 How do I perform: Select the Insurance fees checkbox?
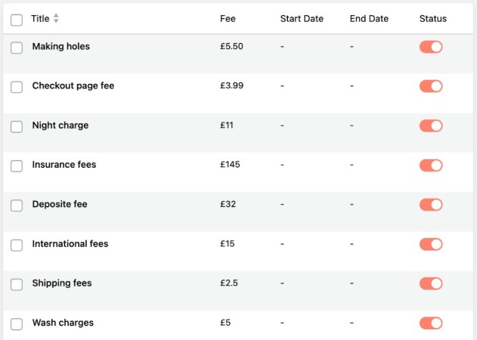coord(17,166)
